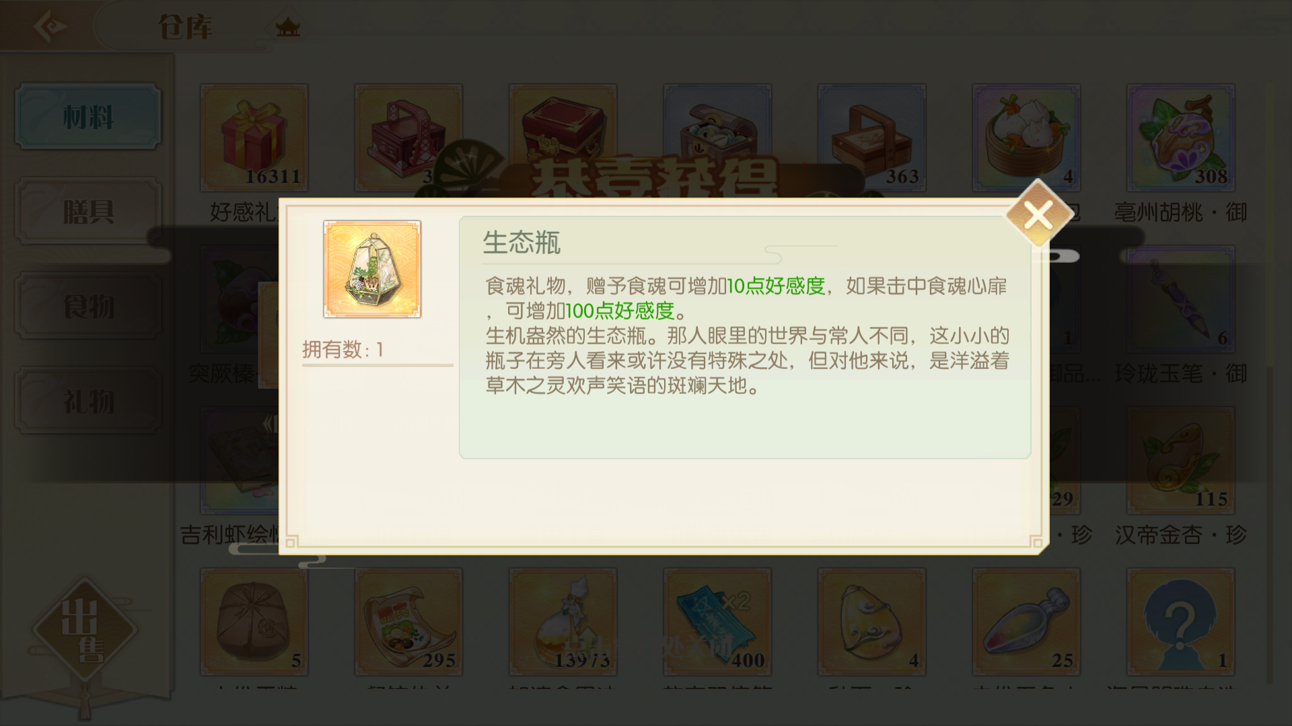Screen dimensions: 1292x726
Task: Click the 生态瓶 terrarium thumbnail
Action: tap(372, 269)
